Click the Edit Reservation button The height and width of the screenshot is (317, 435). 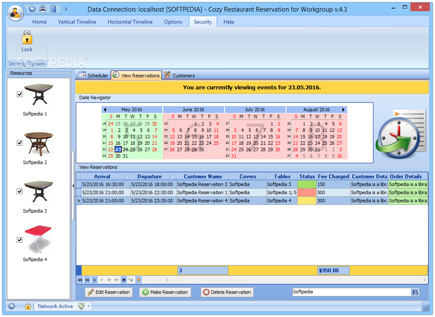pyautogui.click(x=109, y=292)
